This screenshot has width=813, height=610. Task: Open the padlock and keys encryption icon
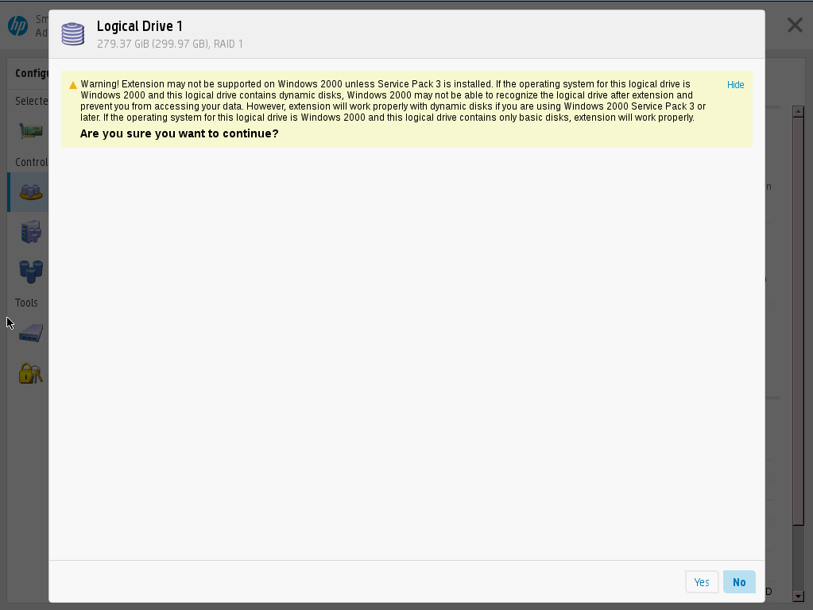[x=30, y=373]
